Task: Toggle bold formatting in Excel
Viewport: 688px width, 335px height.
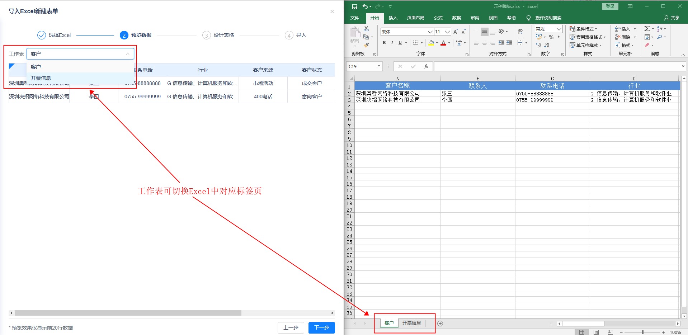Action: pos(384,43)
